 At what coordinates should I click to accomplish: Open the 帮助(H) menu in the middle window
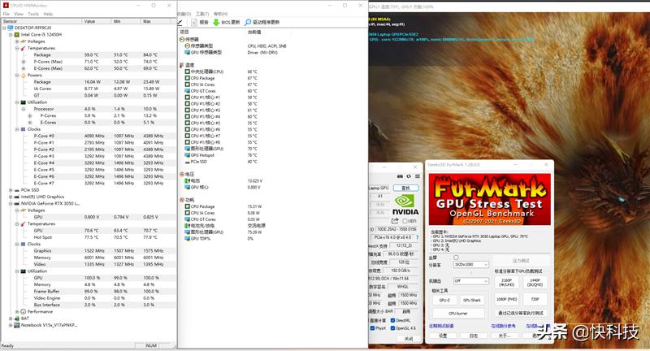[221, 14]
